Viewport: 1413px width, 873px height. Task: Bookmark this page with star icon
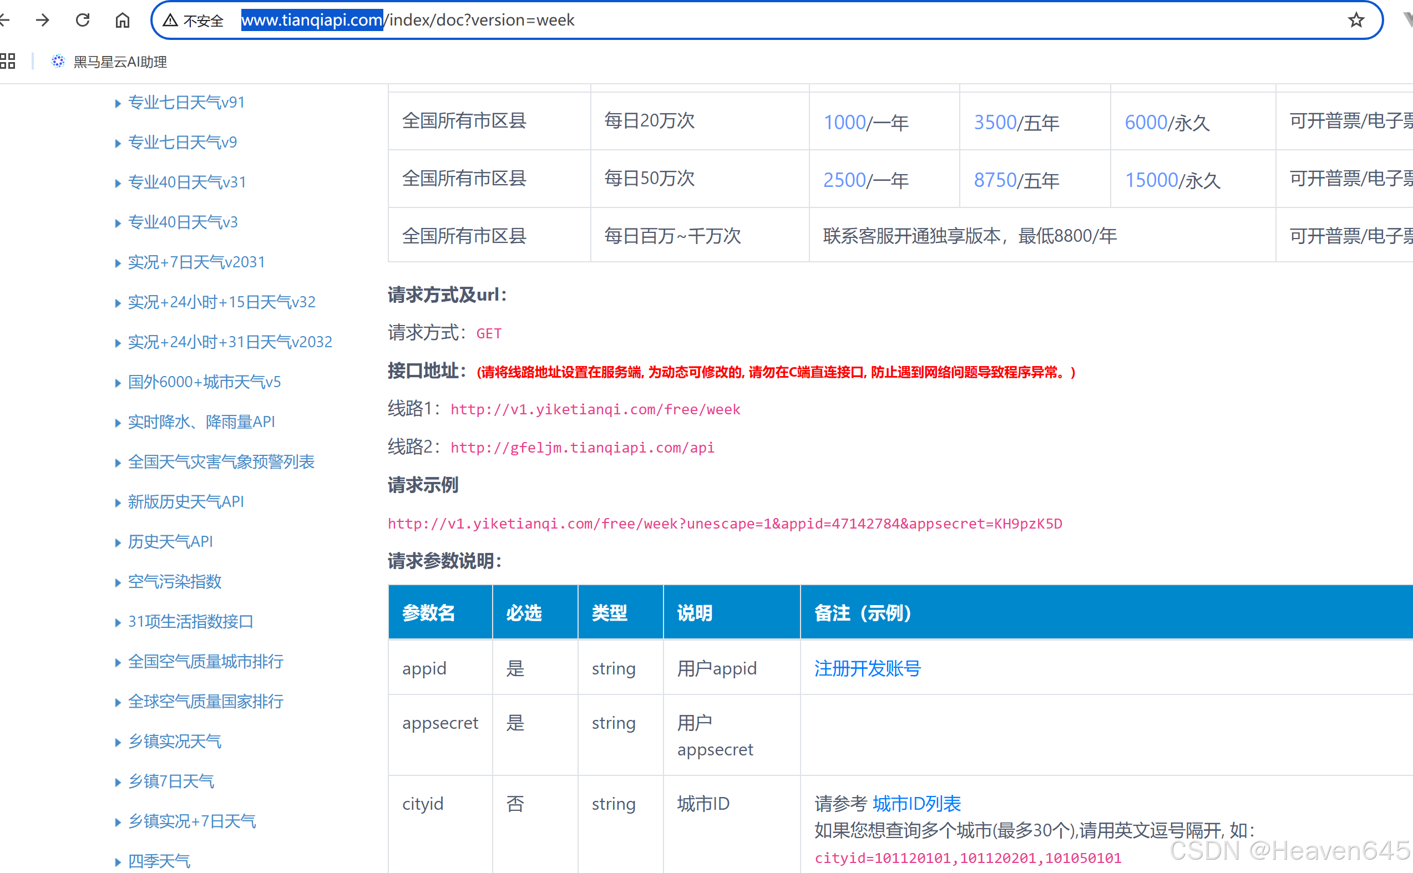[x=1356, y=20]
